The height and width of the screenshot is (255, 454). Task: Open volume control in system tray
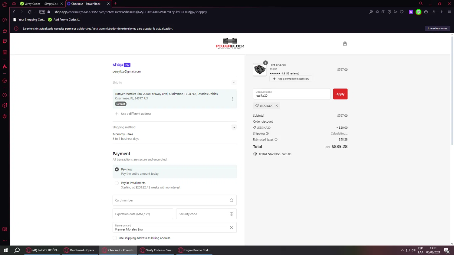tap(413, 250)
